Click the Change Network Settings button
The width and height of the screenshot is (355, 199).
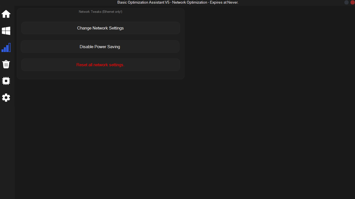coord(100,28)
